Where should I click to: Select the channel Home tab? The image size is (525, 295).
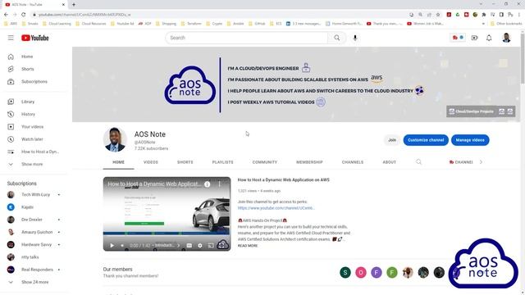pyautogui.click(x=118, y=162)
